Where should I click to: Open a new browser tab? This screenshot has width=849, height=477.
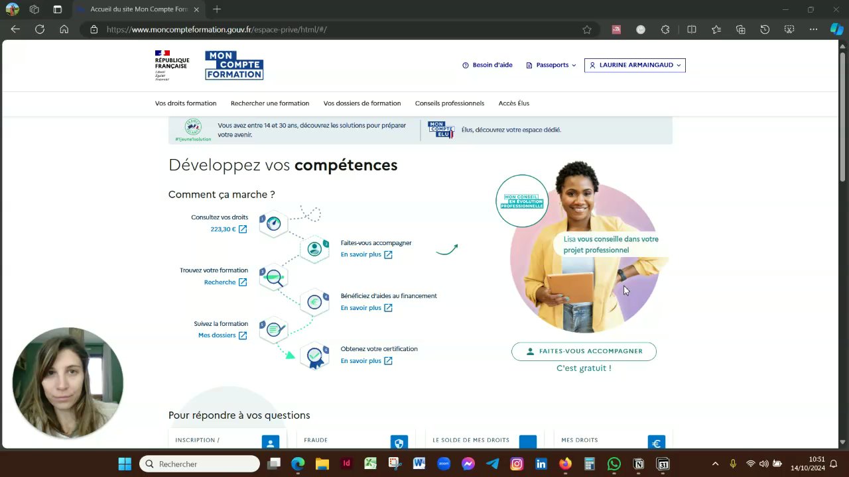coord(217,9)
